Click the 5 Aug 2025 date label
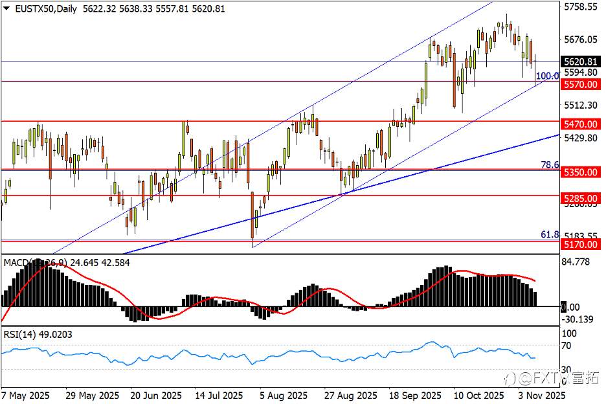 click(x=284, y=396)
